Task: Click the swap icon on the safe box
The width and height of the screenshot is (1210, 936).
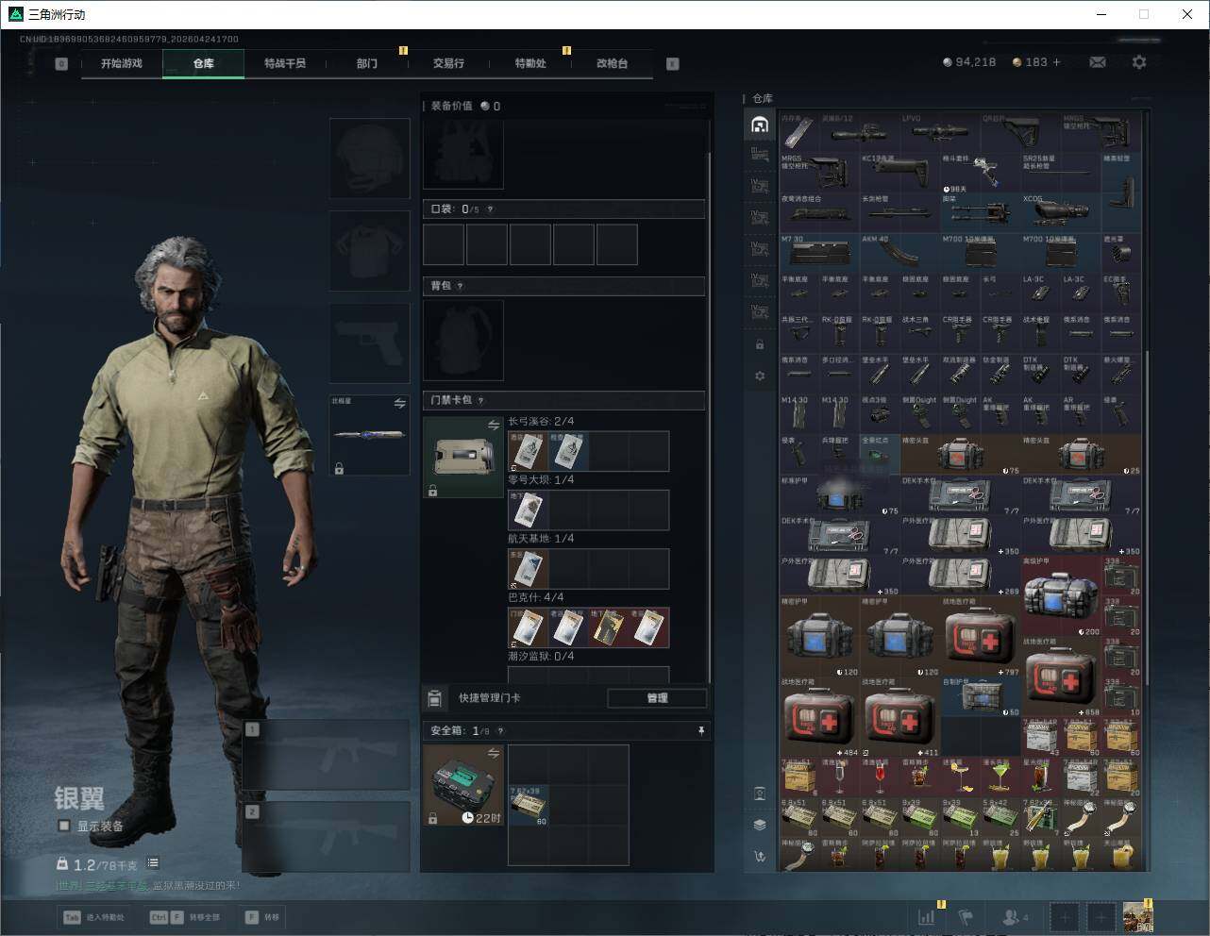Action: tap(493, 753)
